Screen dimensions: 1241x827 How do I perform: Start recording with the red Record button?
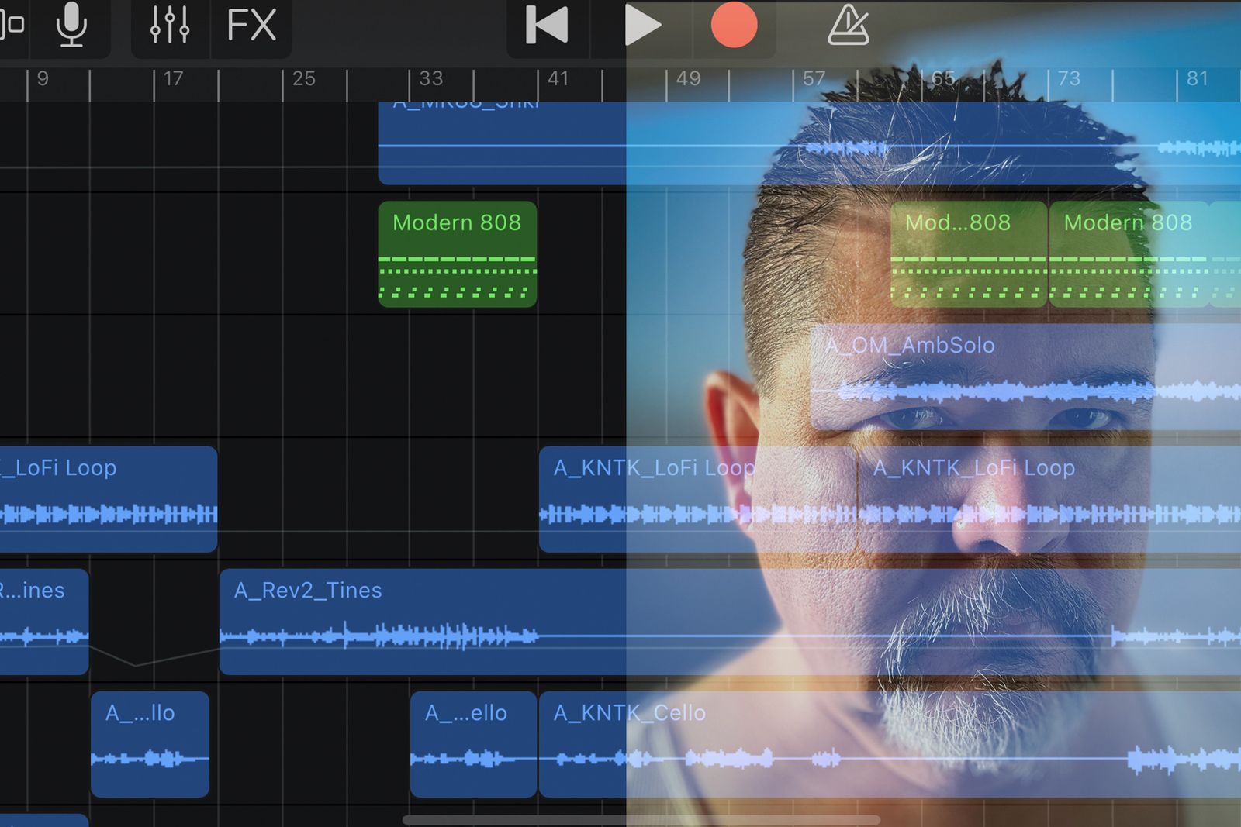point(734,25)
